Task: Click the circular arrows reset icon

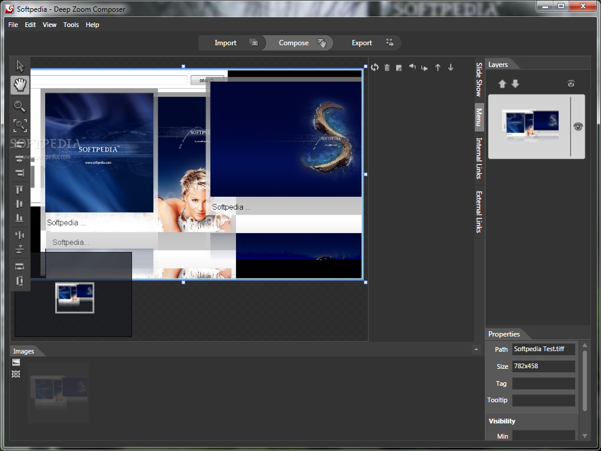Action: pos(374,68)
